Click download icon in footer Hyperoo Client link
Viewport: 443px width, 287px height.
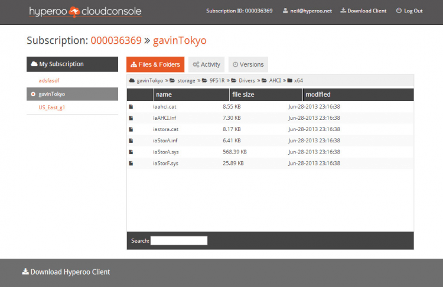point(25,272)
